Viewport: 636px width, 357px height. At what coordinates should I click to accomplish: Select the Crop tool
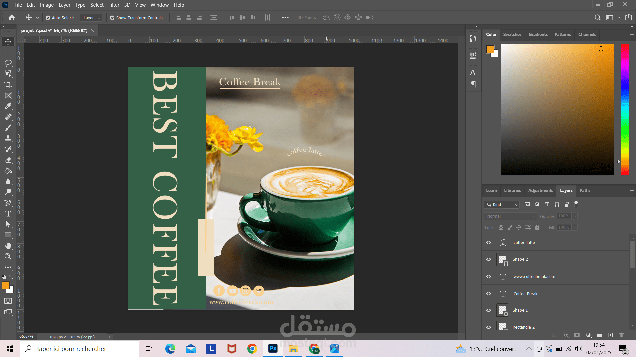(x=8, y=85)
